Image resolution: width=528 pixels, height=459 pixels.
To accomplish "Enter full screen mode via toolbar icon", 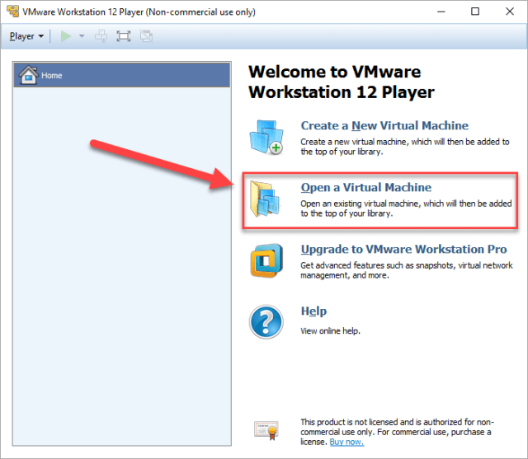I will 124,36.
